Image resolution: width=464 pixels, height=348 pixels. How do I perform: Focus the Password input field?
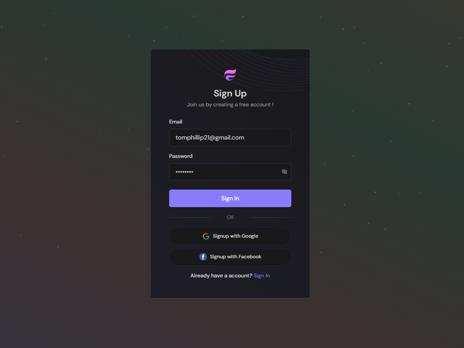point(230,172)
